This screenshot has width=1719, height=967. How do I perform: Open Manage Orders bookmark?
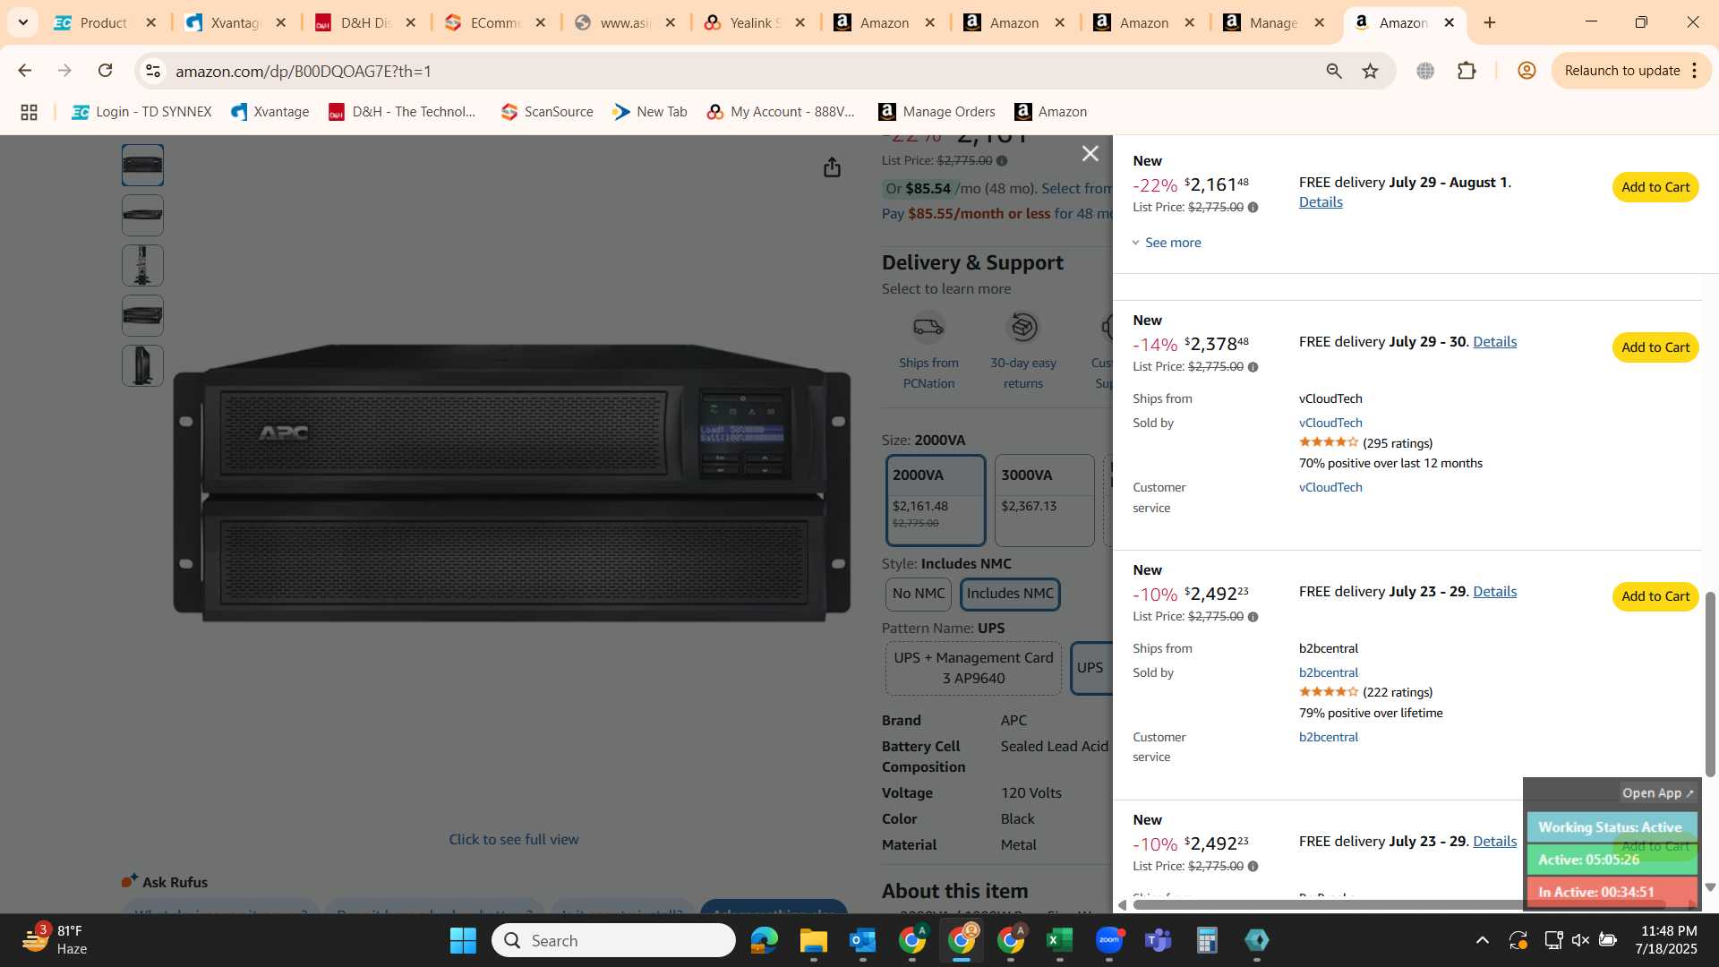coord(936,112)
